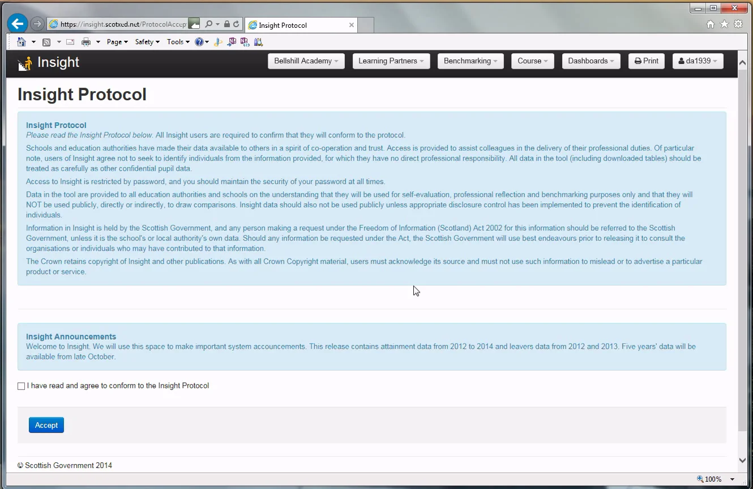The width and height of the screenshot is (753, 489).
Task: Open the da1939 user menu
Action: tap(698, 61)
